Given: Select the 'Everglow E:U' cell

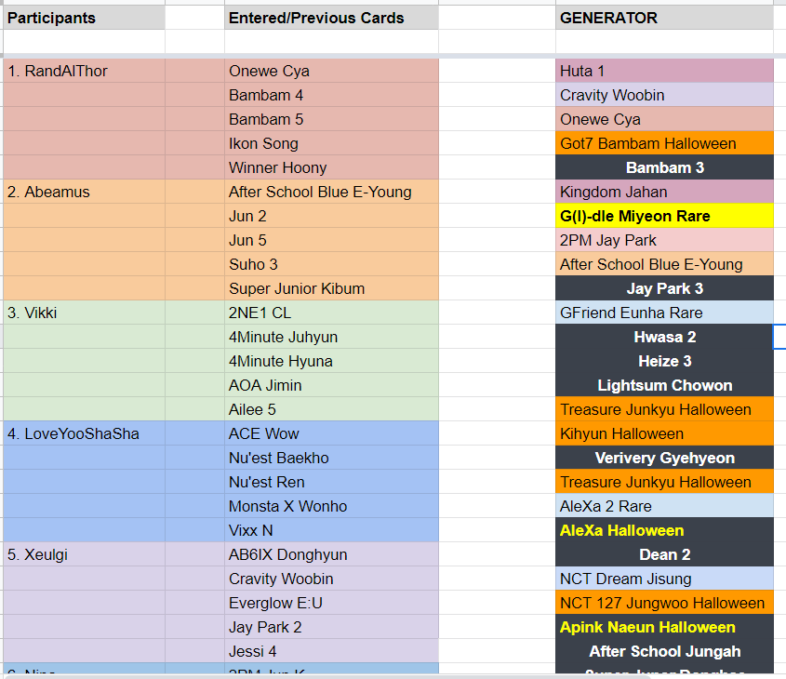Looking at the screenshot, I should (331, 603).
